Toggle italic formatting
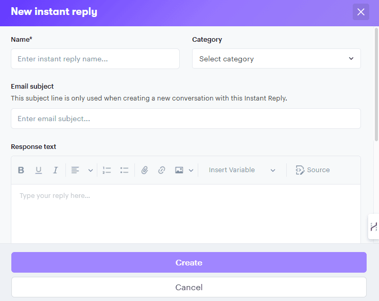This screenshot has width=379, height=301. pos(55,170)
